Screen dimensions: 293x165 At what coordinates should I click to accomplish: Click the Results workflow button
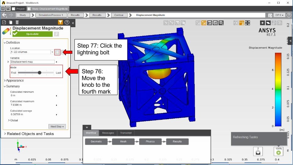click(x=177, y=141)
